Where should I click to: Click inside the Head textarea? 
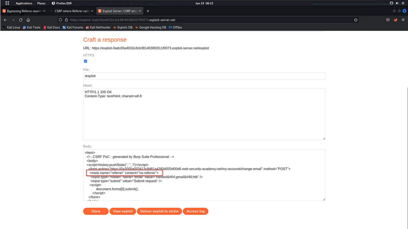[x=204, y=114]
